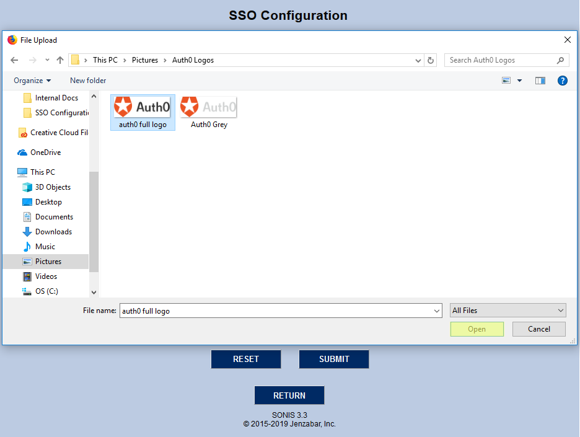
Task: Open the Organize menu
Action: tap(32, 80)
